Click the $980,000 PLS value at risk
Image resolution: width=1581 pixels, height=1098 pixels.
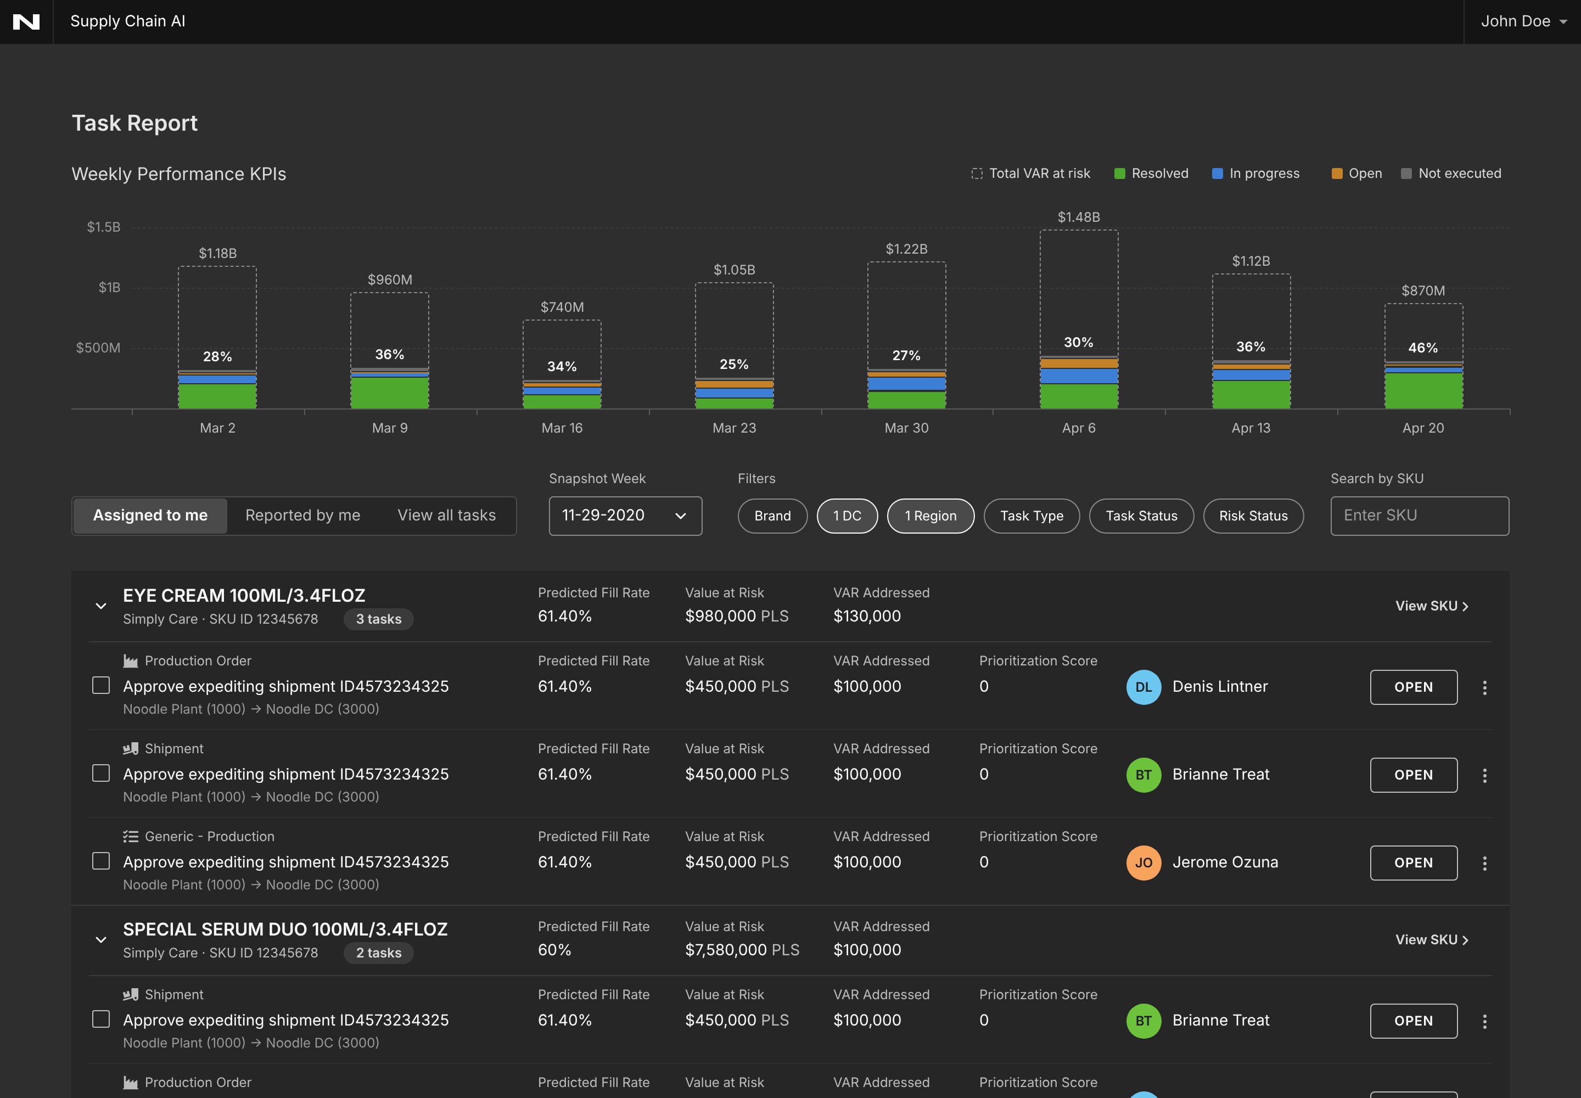[737, 617]
